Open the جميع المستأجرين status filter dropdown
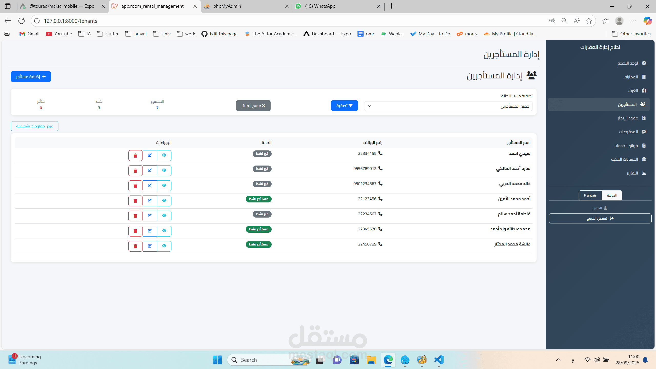The image size is (656, 369). click(x=448, y=106)
